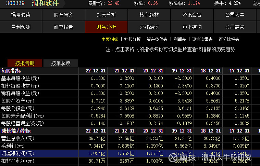Open the 分红融资 tab
Image resolution: width=260 pixels, height=166 pixels.
point(149,27)
